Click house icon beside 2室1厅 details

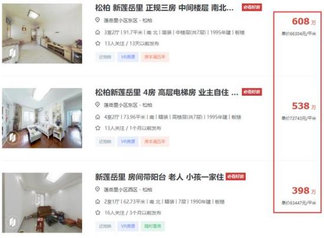pos(97,201)
